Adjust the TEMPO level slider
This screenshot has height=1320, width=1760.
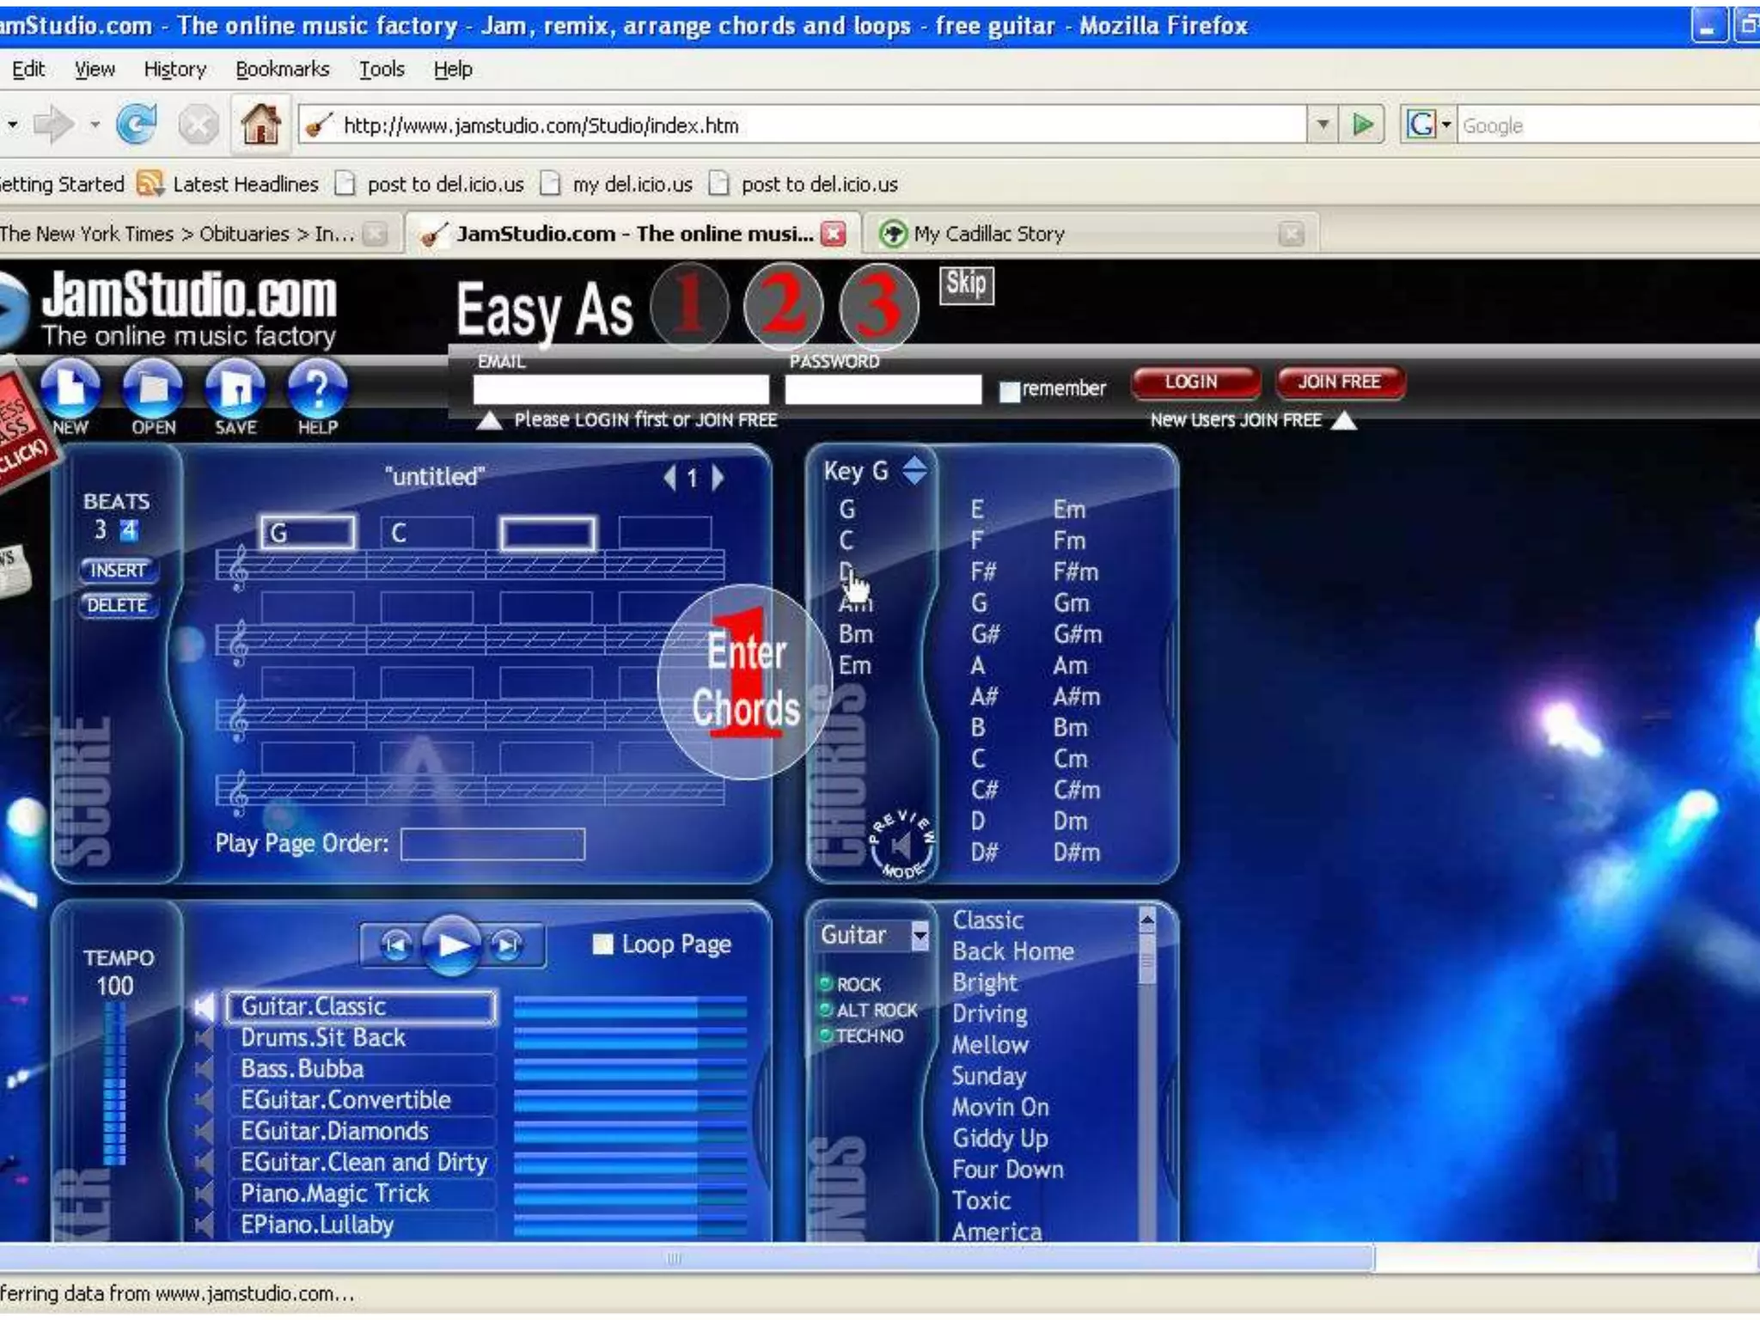[115, 1083]
